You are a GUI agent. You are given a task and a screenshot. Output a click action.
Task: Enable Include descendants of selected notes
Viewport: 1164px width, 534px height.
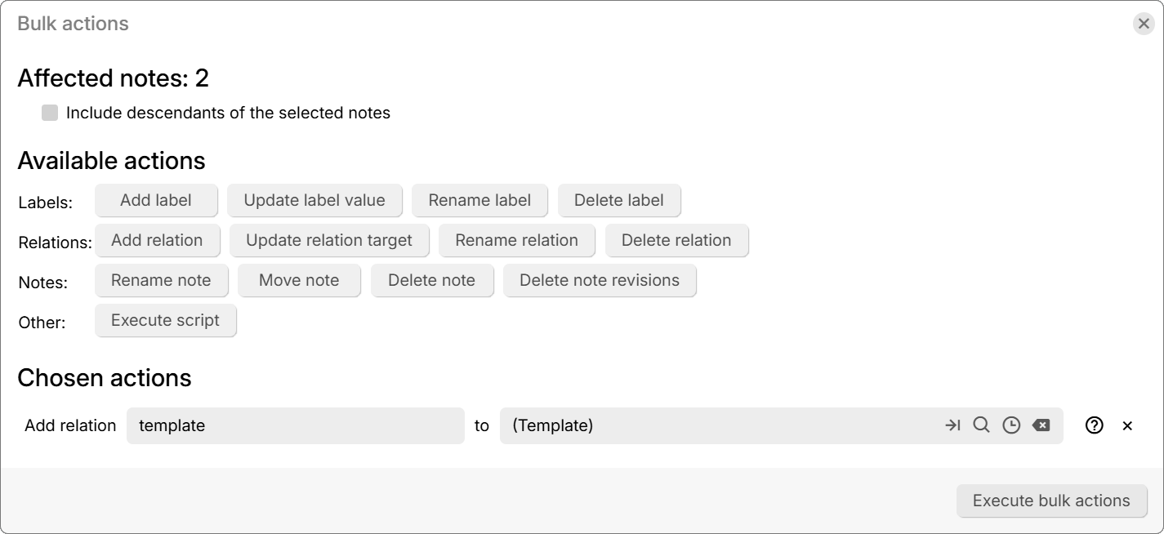pos(51,113)
